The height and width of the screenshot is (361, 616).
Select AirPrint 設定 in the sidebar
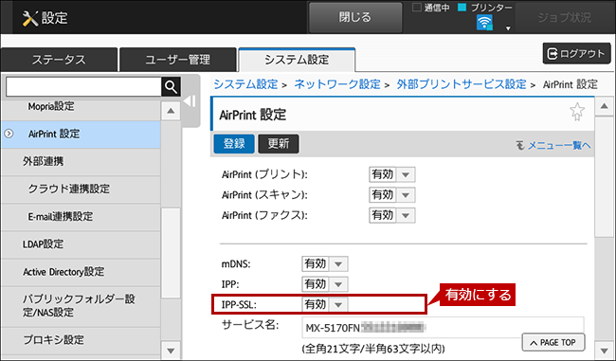[x=81, y=134]
